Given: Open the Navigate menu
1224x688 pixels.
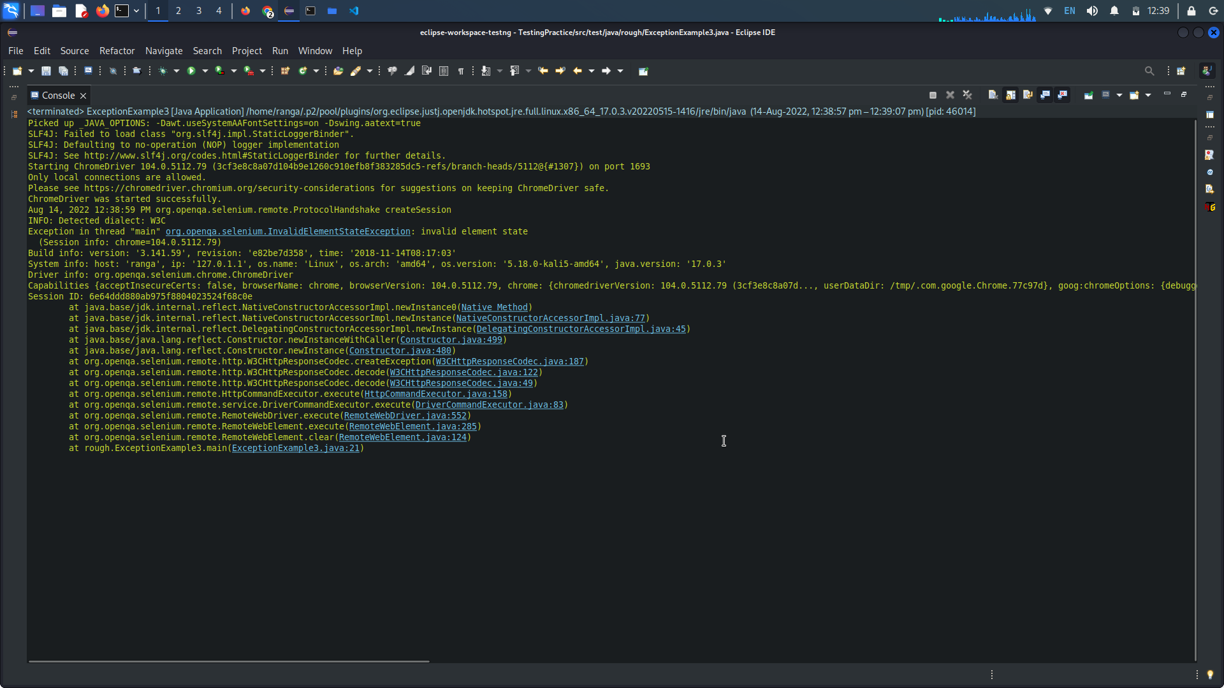Looking at the screenshot, I should pos(164,51).
